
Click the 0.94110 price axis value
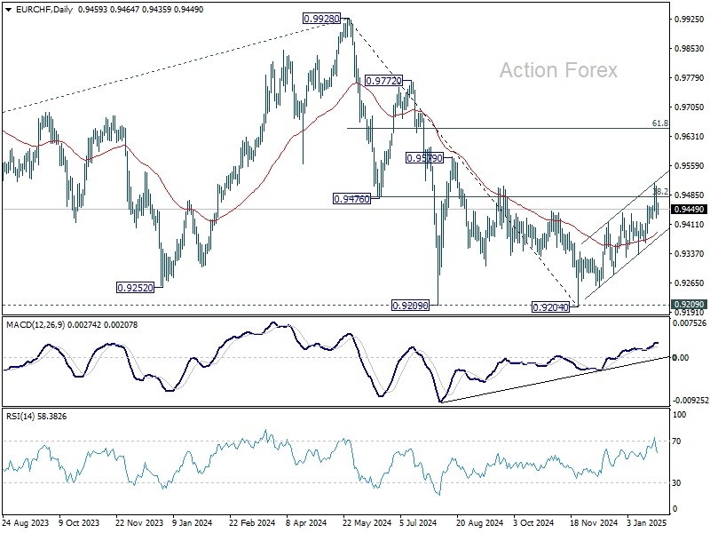coord(690,225)
